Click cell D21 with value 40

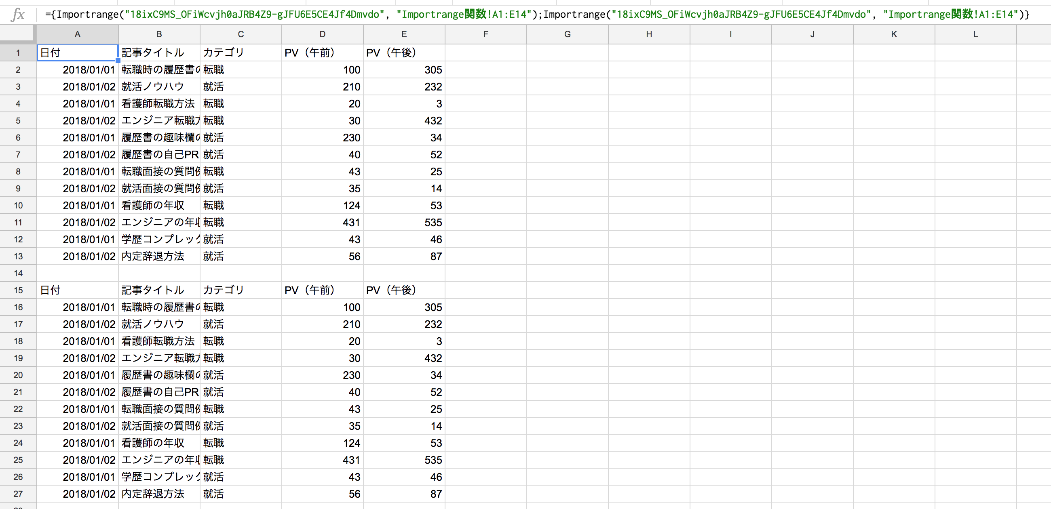pos(322,392)
